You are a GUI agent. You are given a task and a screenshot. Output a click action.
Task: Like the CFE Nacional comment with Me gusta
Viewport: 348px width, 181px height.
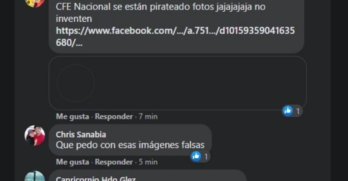coord(72,117)
